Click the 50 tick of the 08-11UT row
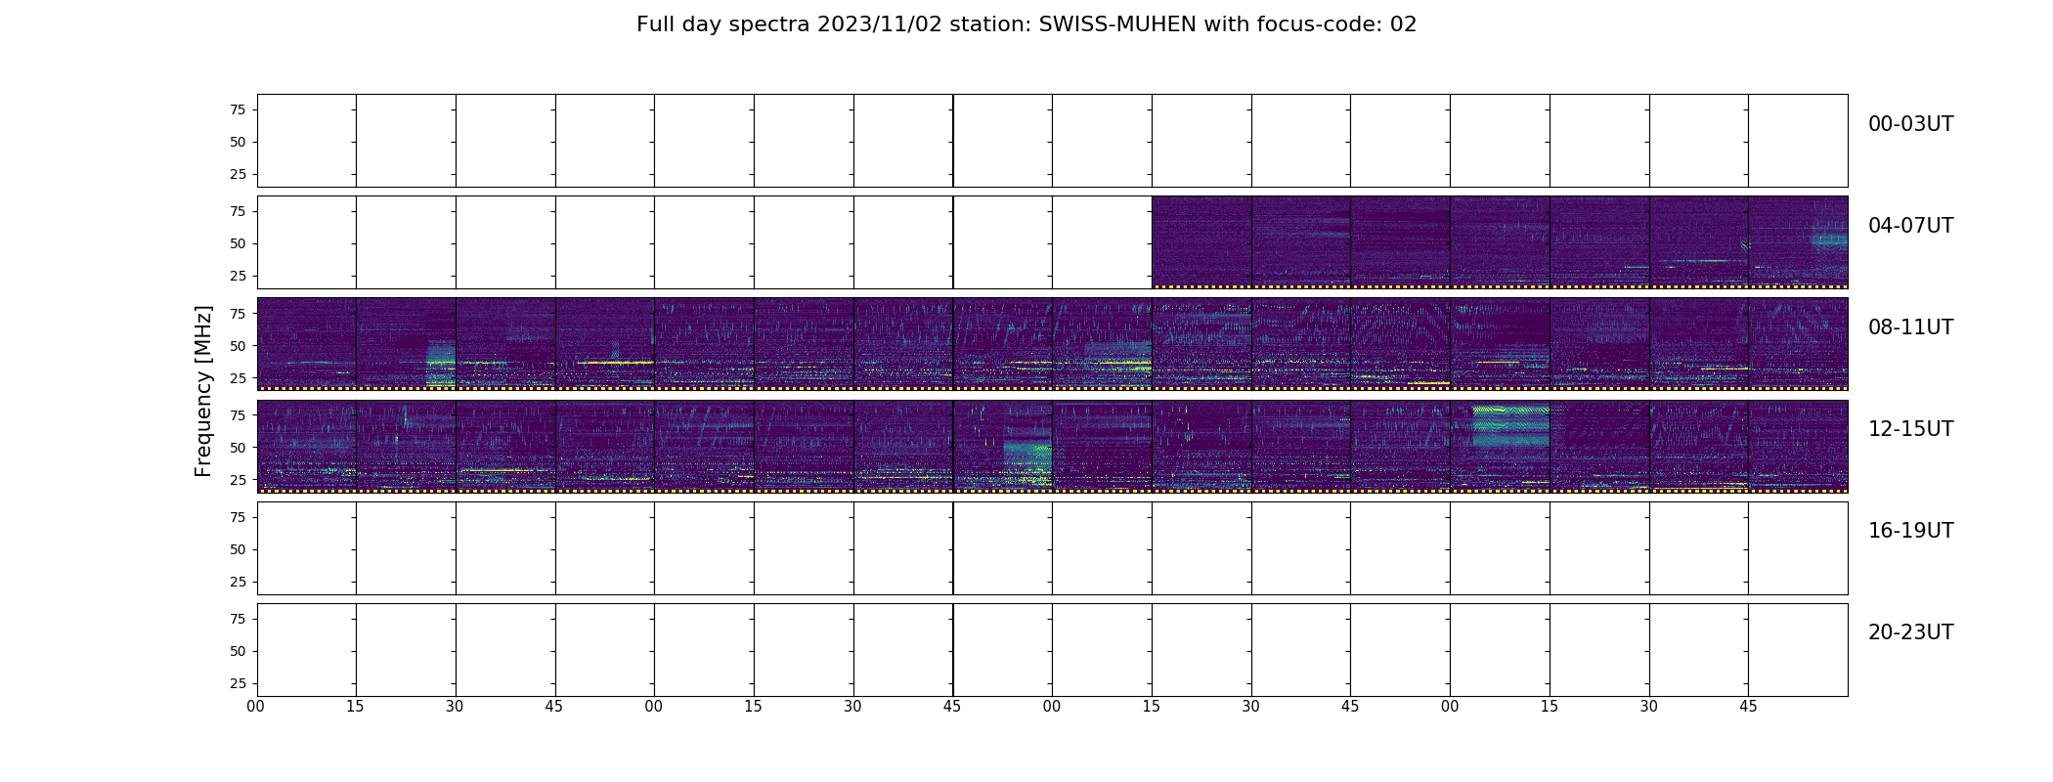The height and width of the screenshot is (782, 2053). pos(238,345)
